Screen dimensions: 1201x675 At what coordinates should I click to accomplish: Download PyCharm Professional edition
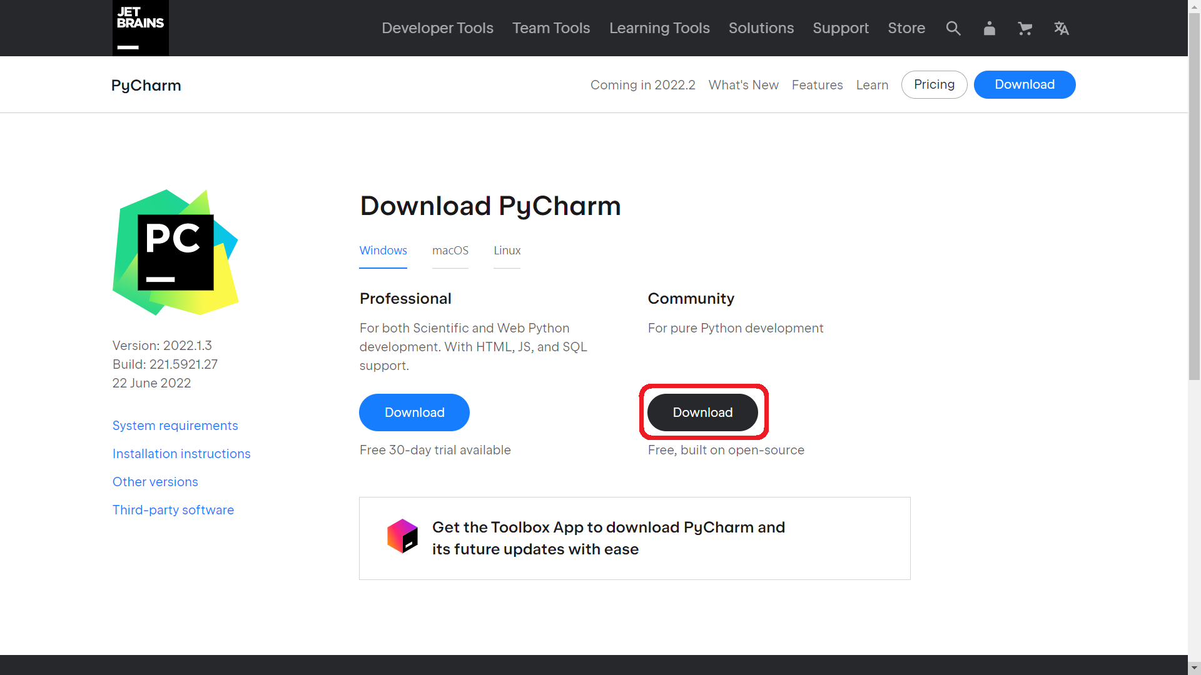coord(414,412)
